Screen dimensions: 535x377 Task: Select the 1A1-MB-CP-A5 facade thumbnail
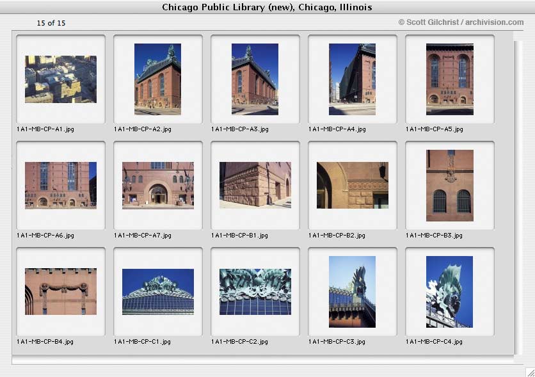450,79
